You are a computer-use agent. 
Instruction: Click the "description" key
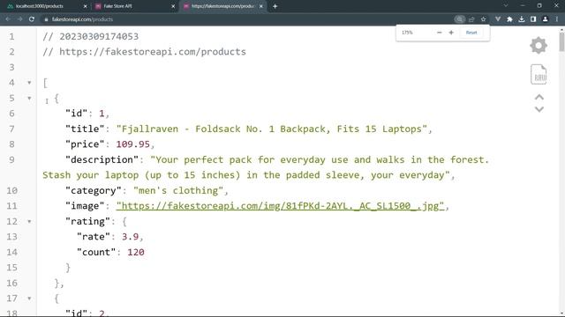[102, 159]
